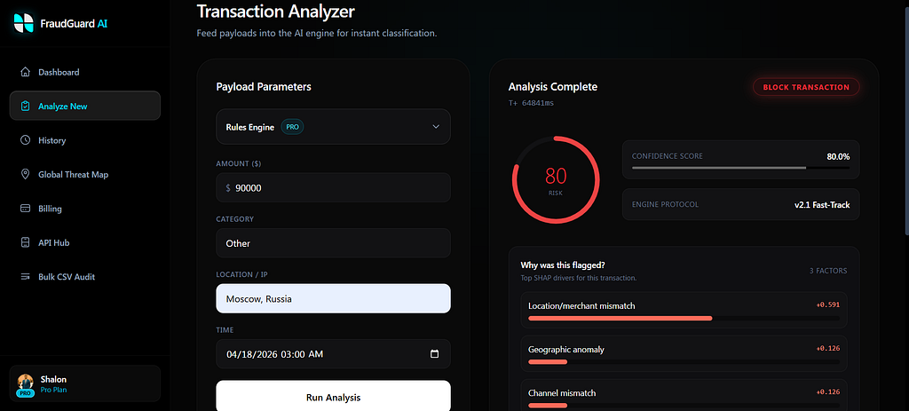Viewport: 909px width, 411px height.
Task: Click the Analyze New clipboard icon
Action: (25, 107)
